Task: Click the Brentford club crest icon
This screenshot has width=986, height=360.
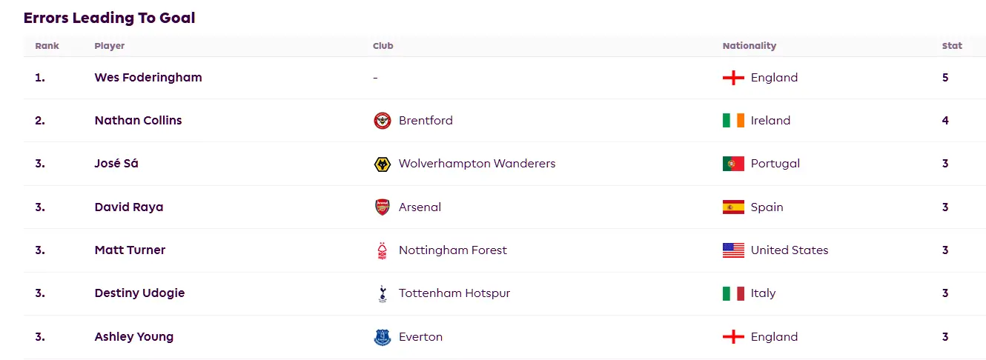Action: click(x=383, y=121)
